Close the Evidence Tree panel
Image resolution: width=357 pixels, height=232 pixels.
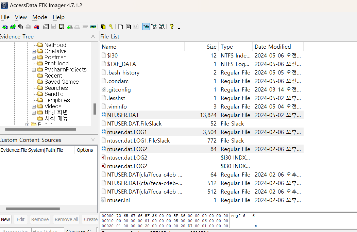coord(93,36)
